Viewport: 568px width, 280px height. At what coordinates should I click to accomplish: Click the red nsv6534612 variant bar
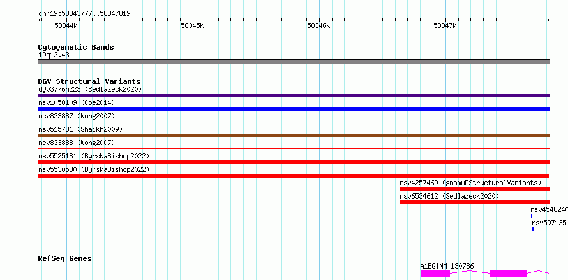pos(475,202)
